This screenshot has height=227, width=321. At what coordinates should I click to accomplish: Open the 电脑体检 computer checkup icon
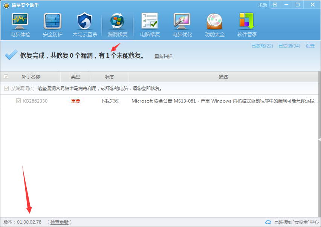pyautogui.click(x=20, y=21)
